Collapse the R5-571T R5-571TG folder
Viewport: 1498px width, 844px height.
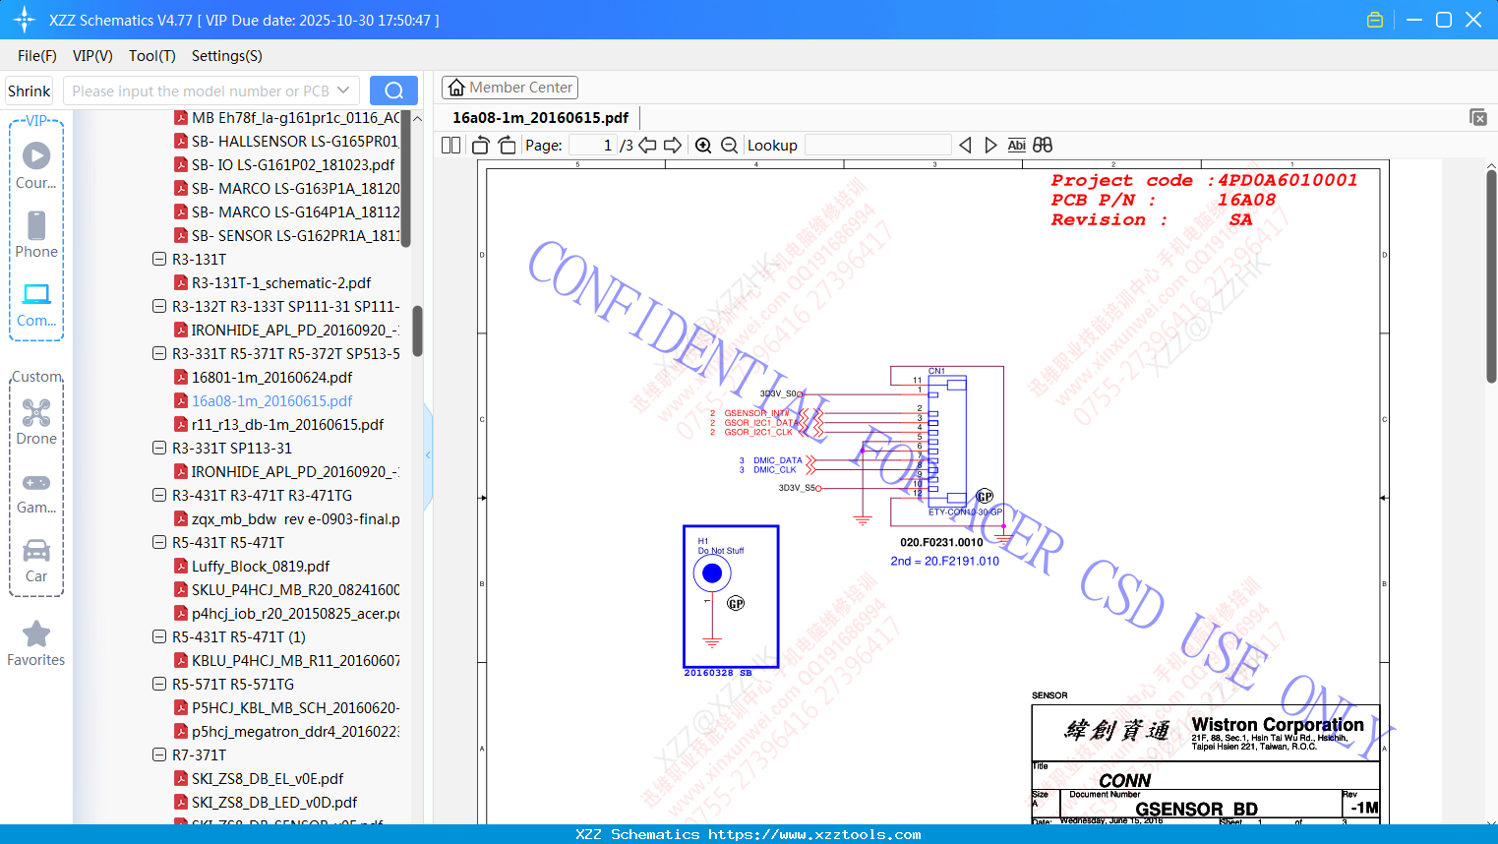pyautogui.click(x=159, y=684)
